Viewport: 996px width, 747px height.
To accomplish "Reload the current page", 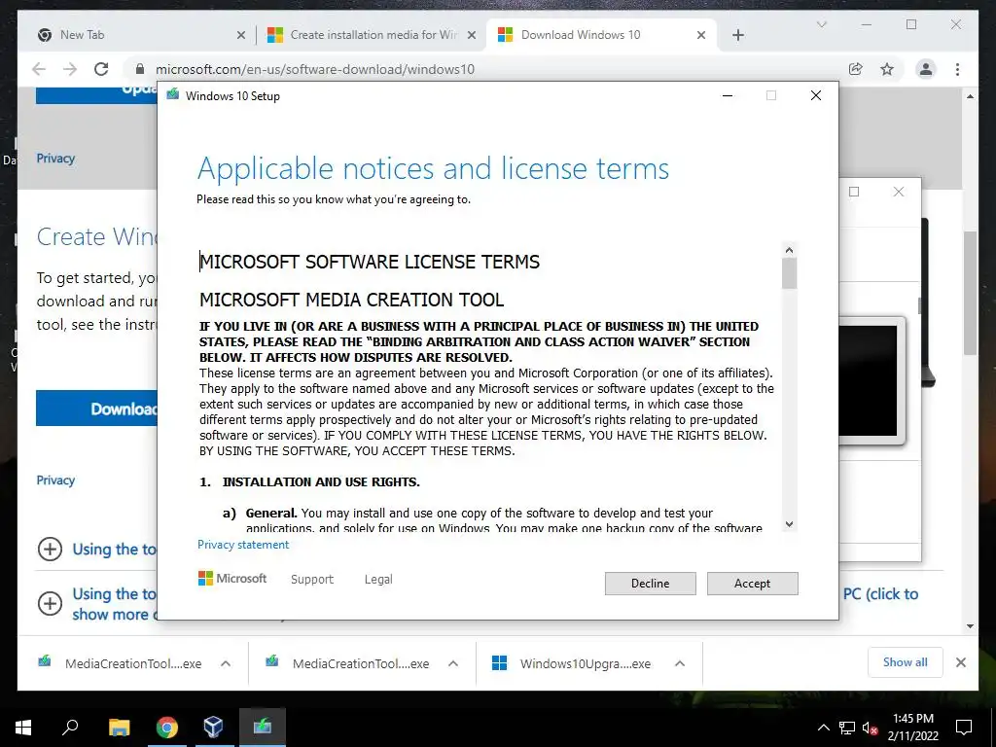I will (x=101, y=69).
